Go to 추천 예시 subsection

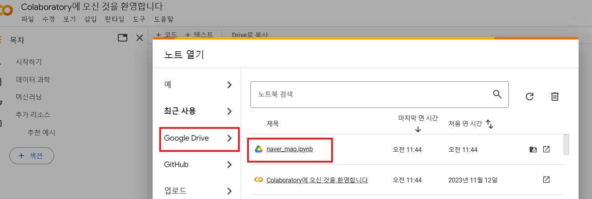coord(41,133)
